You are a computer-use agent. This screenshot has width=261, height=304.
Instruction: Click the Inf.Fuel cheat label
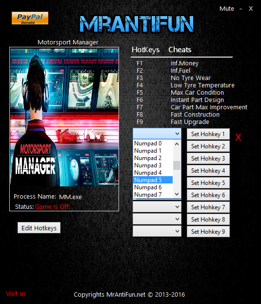181,71
